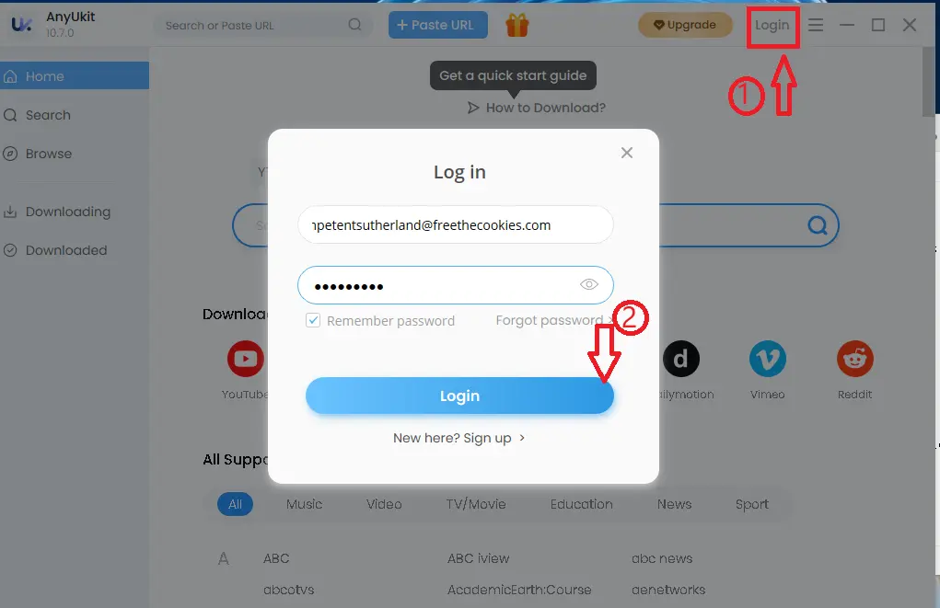The width and height of the screenshot is (940, 608).
Task: Select the YouTube site icon
Action: pos(245,359)
